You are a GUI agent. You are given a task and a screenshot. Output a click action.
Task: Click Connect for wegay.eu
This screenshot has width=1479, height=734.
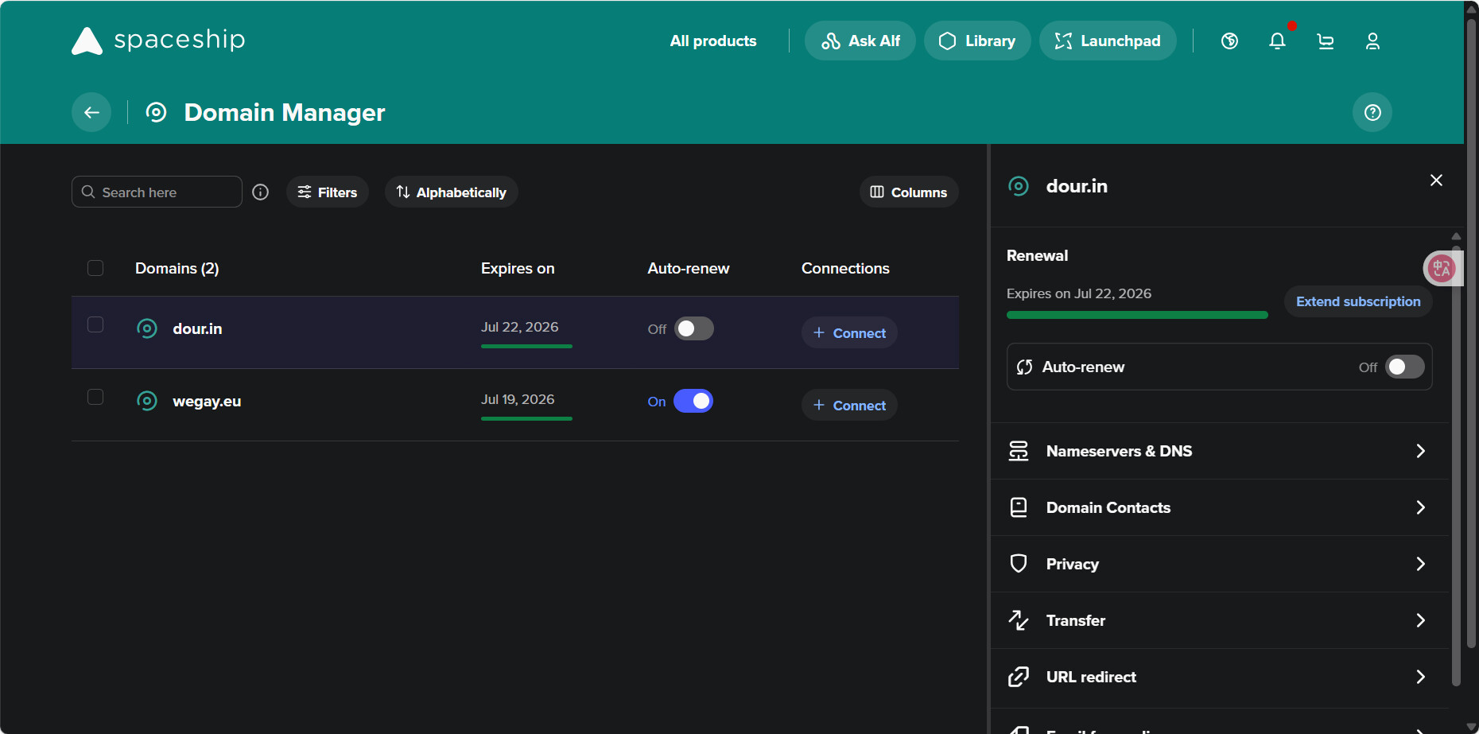(x=849, y=405)
